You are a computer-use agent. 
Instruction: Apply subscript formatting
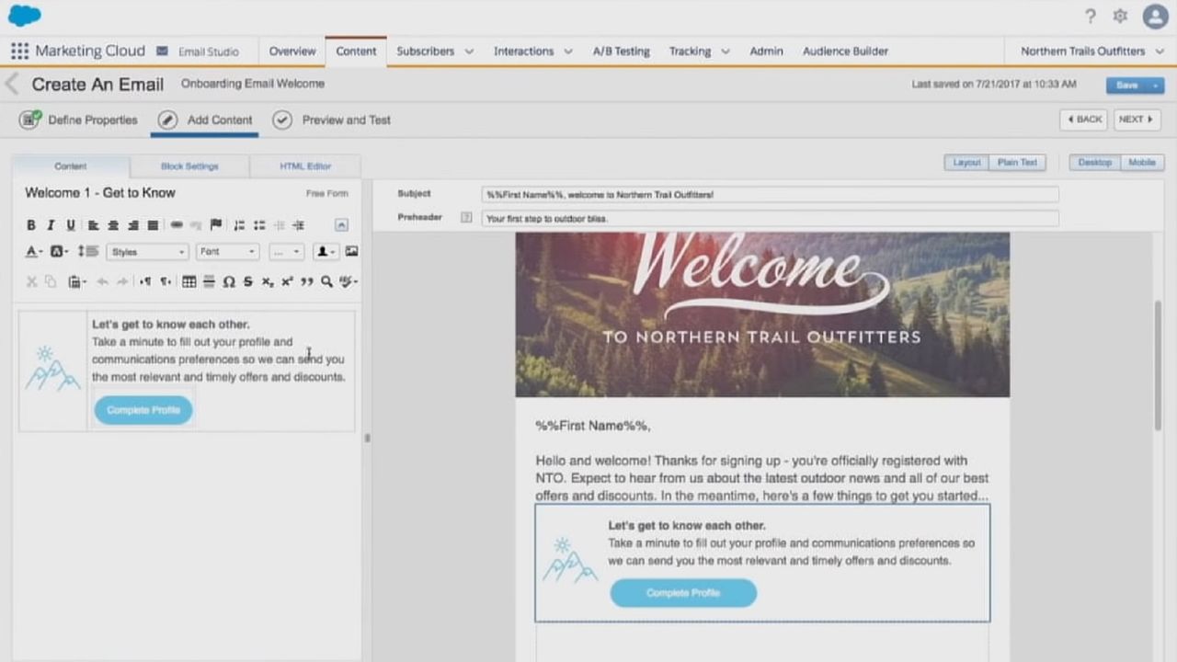267,281
